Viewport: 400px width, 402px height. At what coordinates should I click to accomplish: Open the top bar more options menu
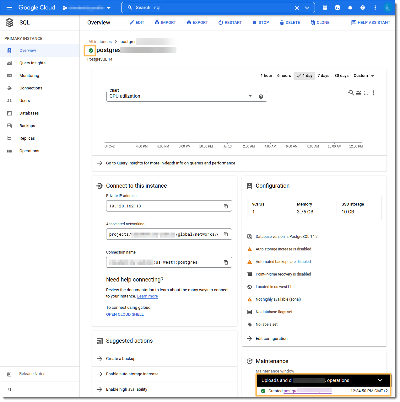[x=375, y=8]
